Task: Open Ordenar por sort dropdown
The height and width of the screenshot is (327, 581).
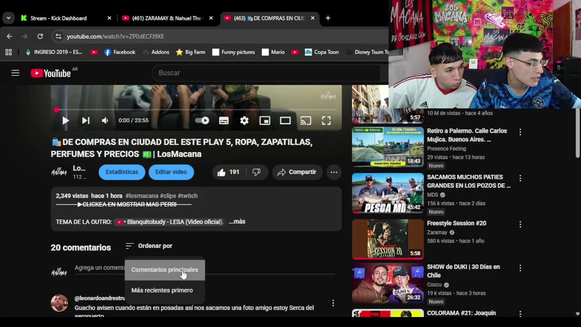Action: 149,246
